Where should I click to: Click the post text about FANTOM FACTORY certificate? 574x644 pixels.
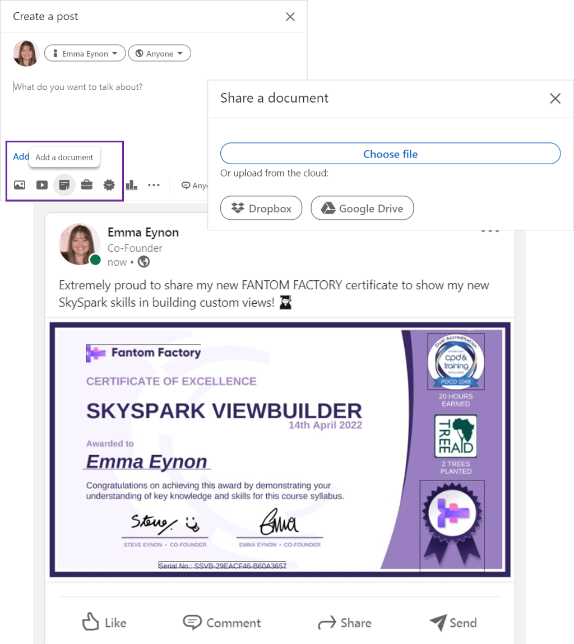(274, 294)
